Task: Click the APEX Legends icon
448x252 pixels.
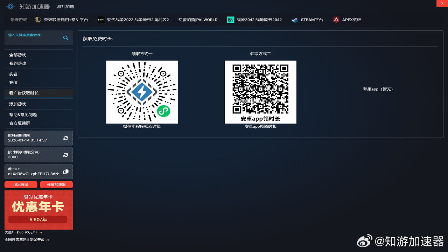Action: pyautogui.click(x=336, y=20)
